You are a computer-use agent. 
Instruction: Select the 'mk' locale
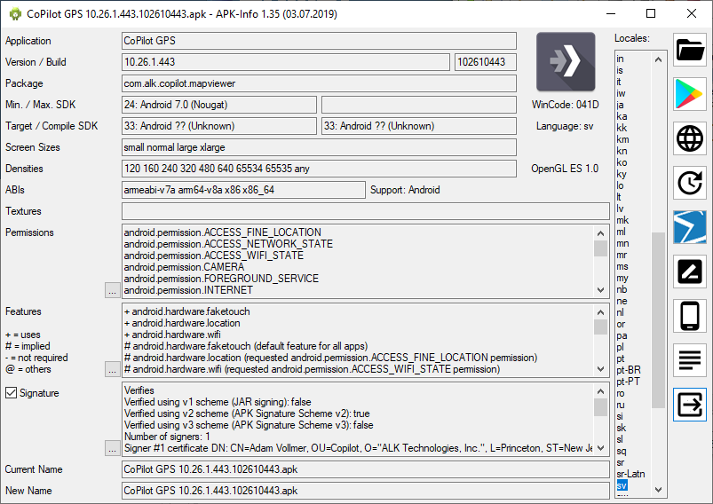point(622,220)
